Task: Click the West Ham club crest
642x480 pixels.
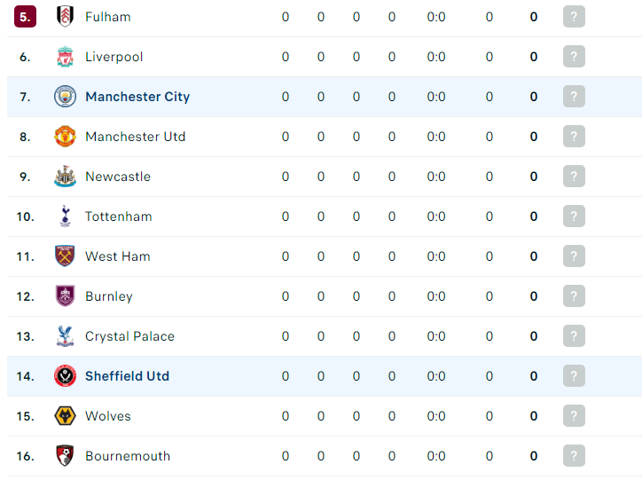Action: click(x=65, y=256)
